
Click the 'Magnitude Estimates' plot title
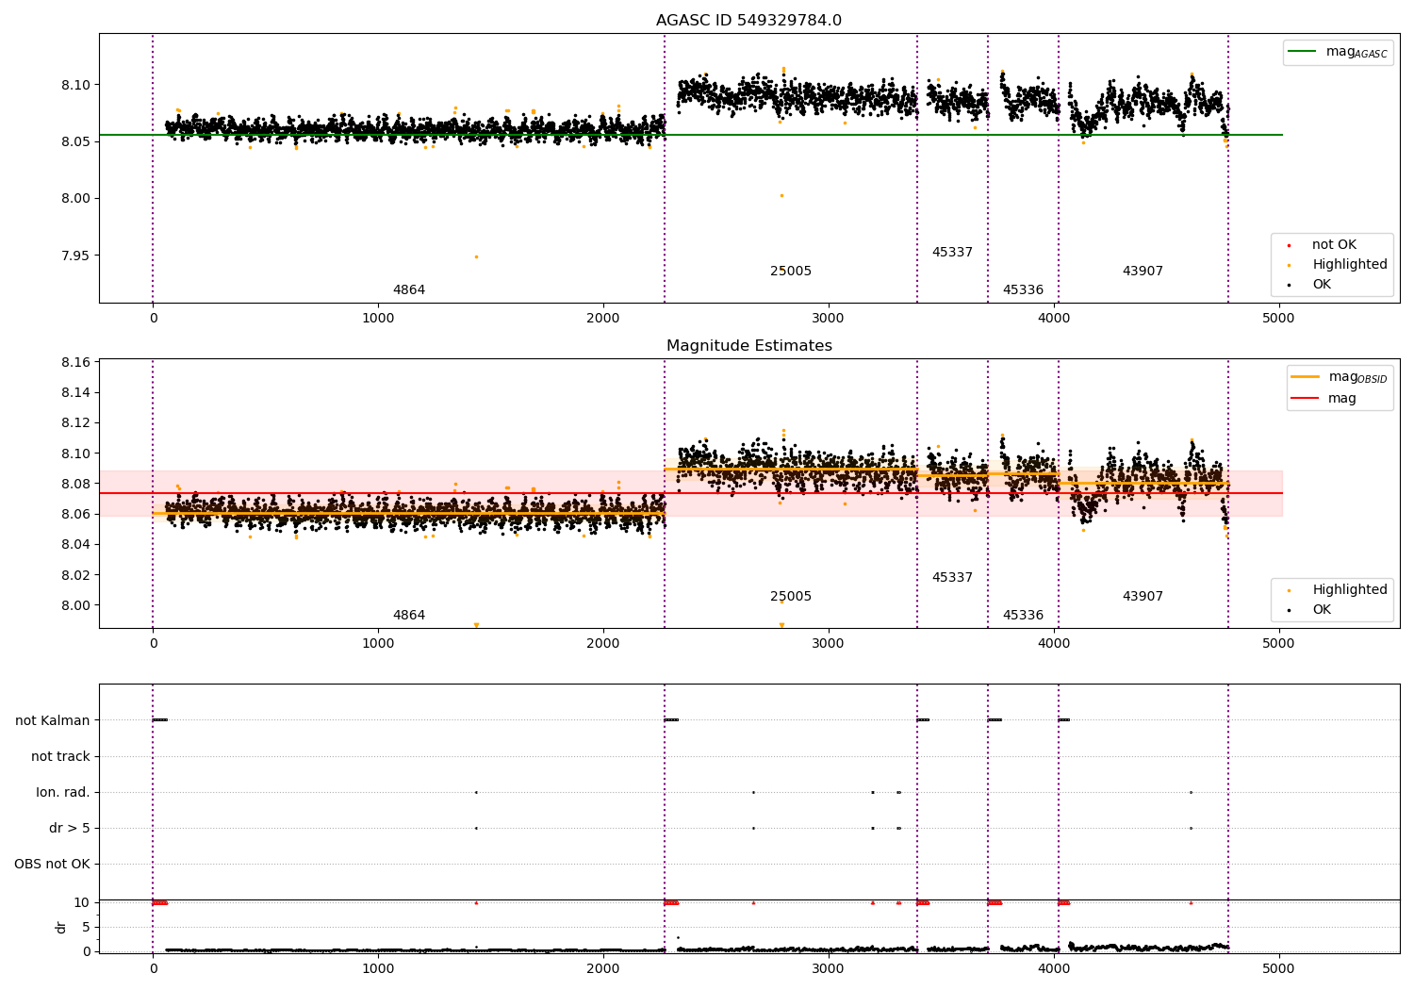coord(749,346)
